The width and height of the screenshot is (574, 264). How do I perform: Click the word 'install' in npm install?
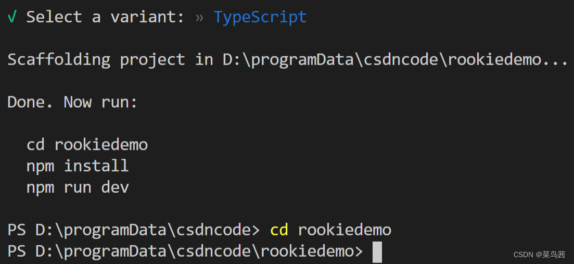point(97,166)
